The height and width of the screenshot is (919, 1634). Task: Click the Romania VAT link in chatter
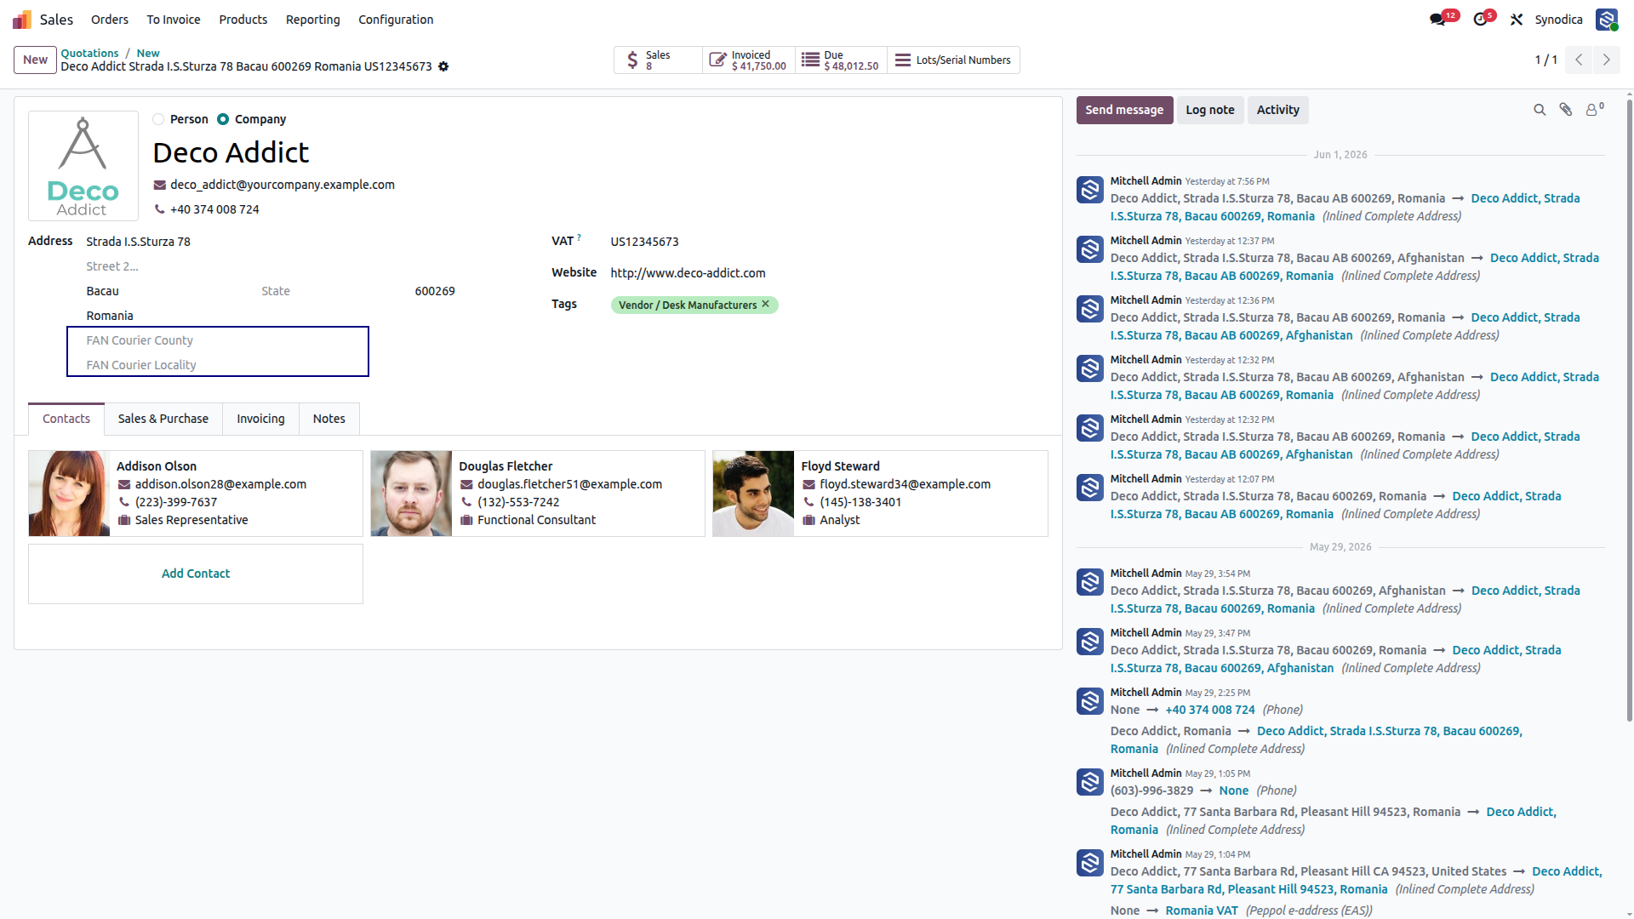[x=1201, y=910]
